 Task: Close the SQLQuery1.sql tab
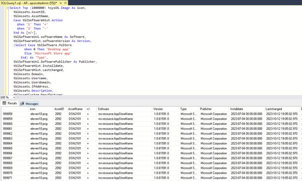66,3
